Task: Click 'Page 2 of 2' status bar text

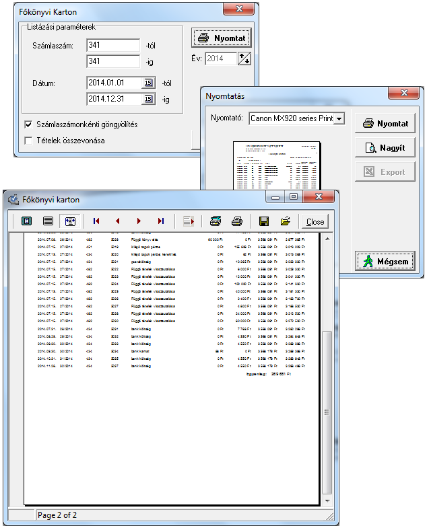Action: pyautogui.click(x=57, y=515)
